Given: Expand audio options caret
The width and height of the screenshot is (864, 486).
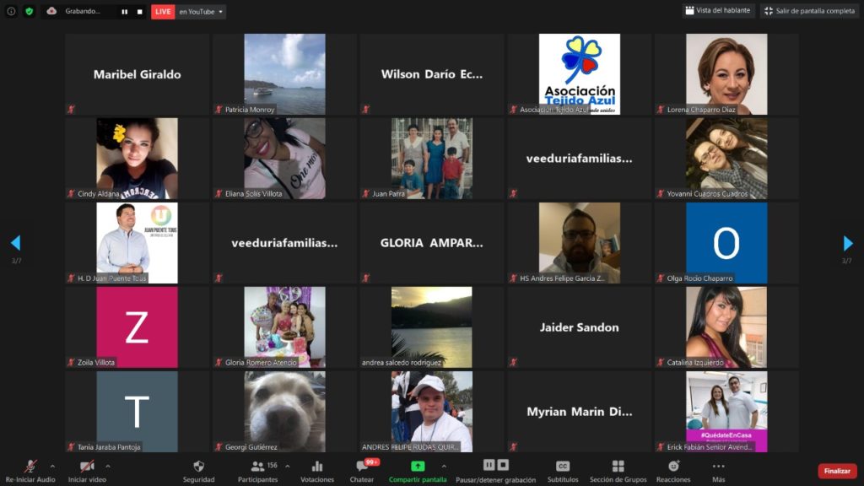Looking at the screenshot, I should 52,466.
